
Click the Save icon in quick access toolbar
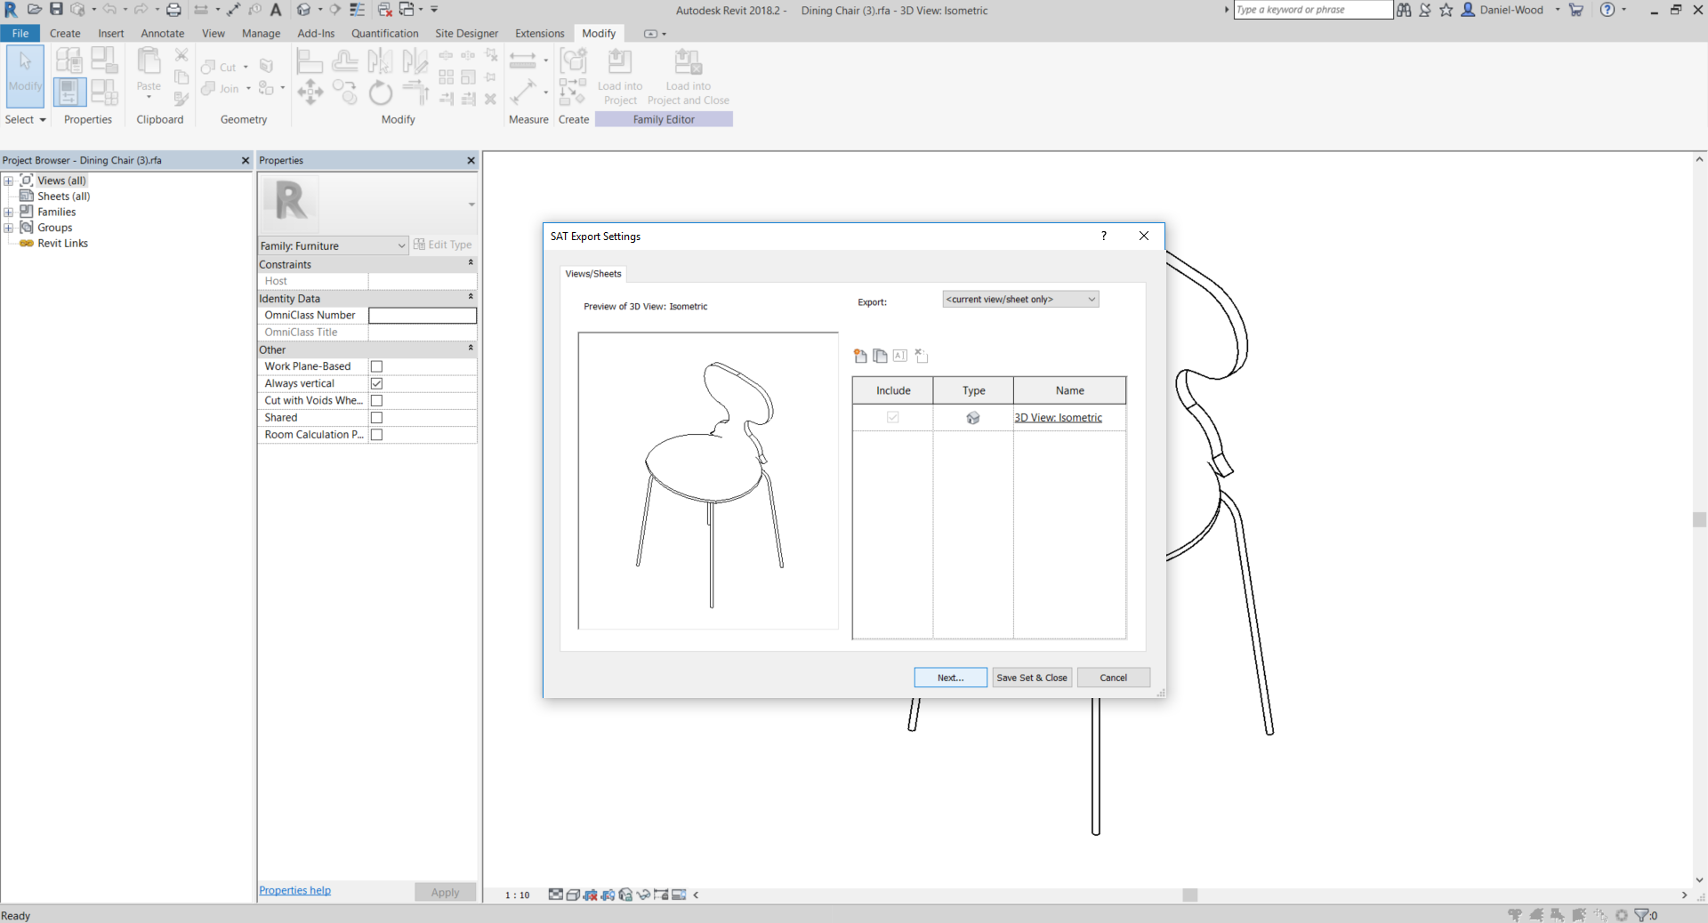56,10
